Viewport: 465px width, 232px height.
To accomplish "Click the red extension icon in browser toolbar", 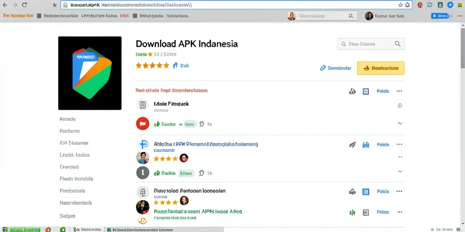I will 420,5.
